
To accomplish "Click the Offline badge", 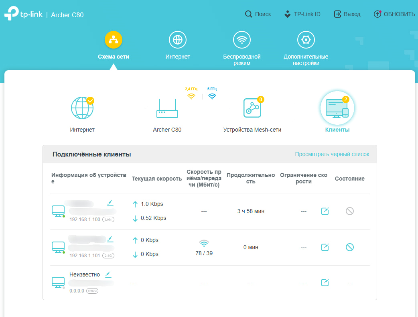I will tap(92, 291).
